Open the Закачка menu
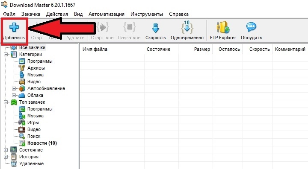Screen dimensions: 308x169 coord(31,14)
